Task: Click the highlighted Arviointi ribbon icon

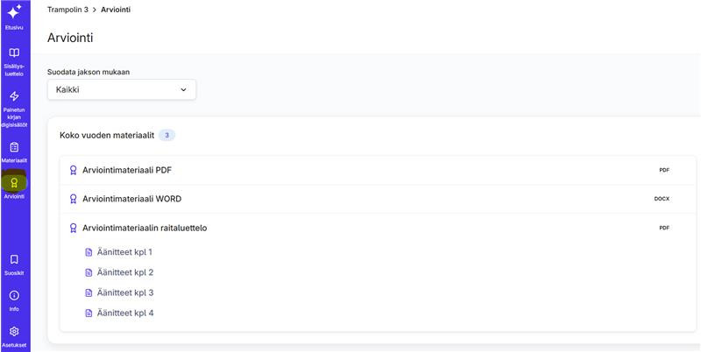Action: (14, 183)
